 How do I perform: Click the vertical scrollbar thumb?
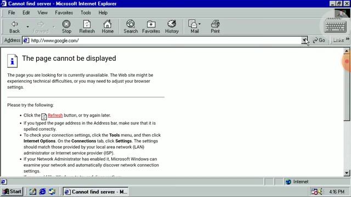point(346,88)
